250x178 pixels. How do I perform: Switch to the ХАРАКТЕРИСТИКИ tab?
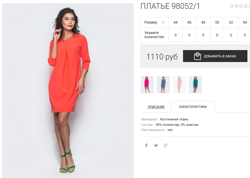pos(193,107)
